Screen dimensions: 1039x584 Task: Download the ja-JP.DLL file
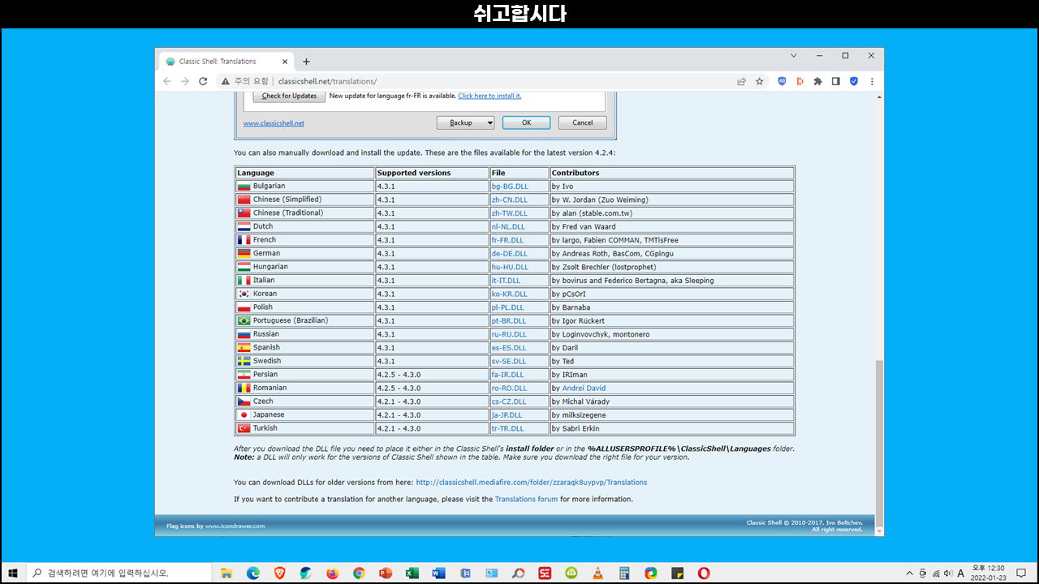click(x=507, y=415)
